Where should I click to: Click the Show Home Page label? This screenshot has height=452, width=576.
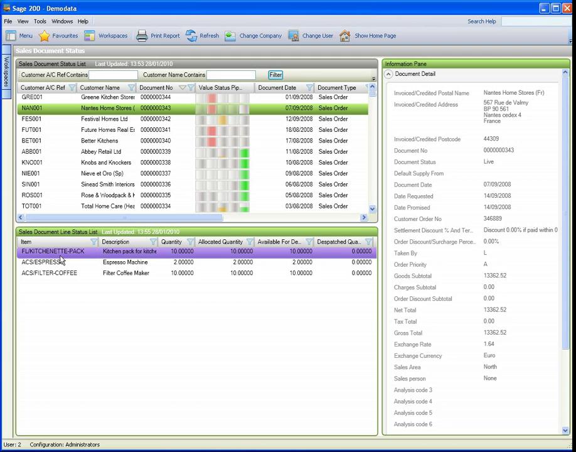[x=375, y=36]
